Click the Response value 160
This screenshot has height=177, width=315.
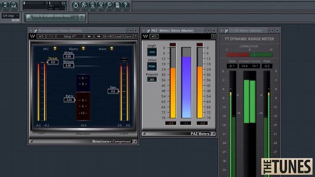coord(152,80)
